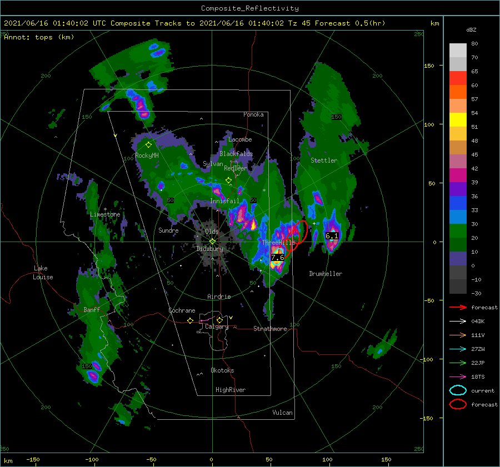Click the magenta swatch in the dBZ scale

pos(458,175)
